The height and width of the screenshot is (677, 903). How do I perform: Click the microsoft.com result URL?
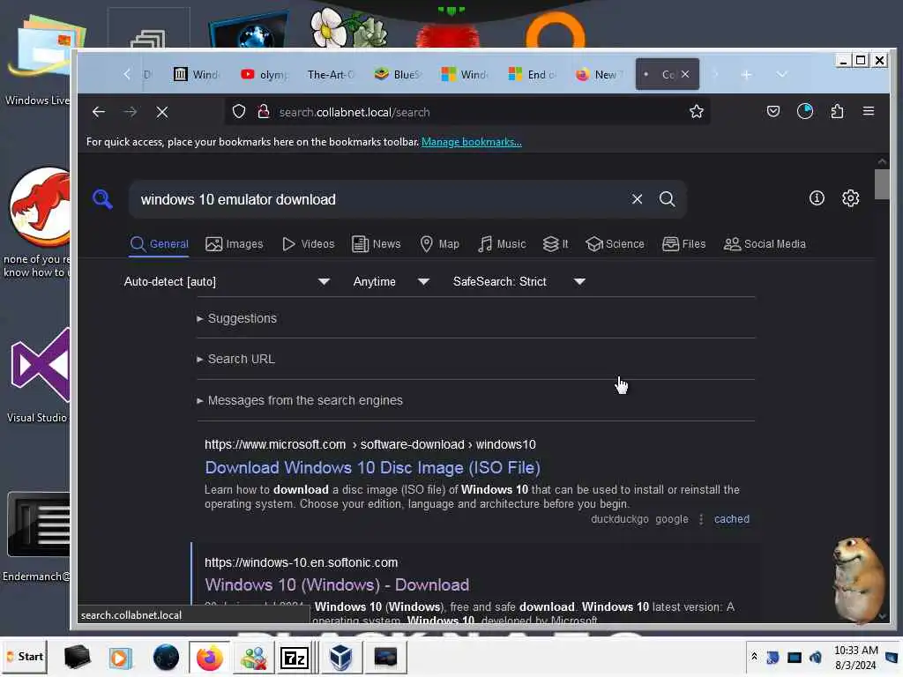(369, 444)
